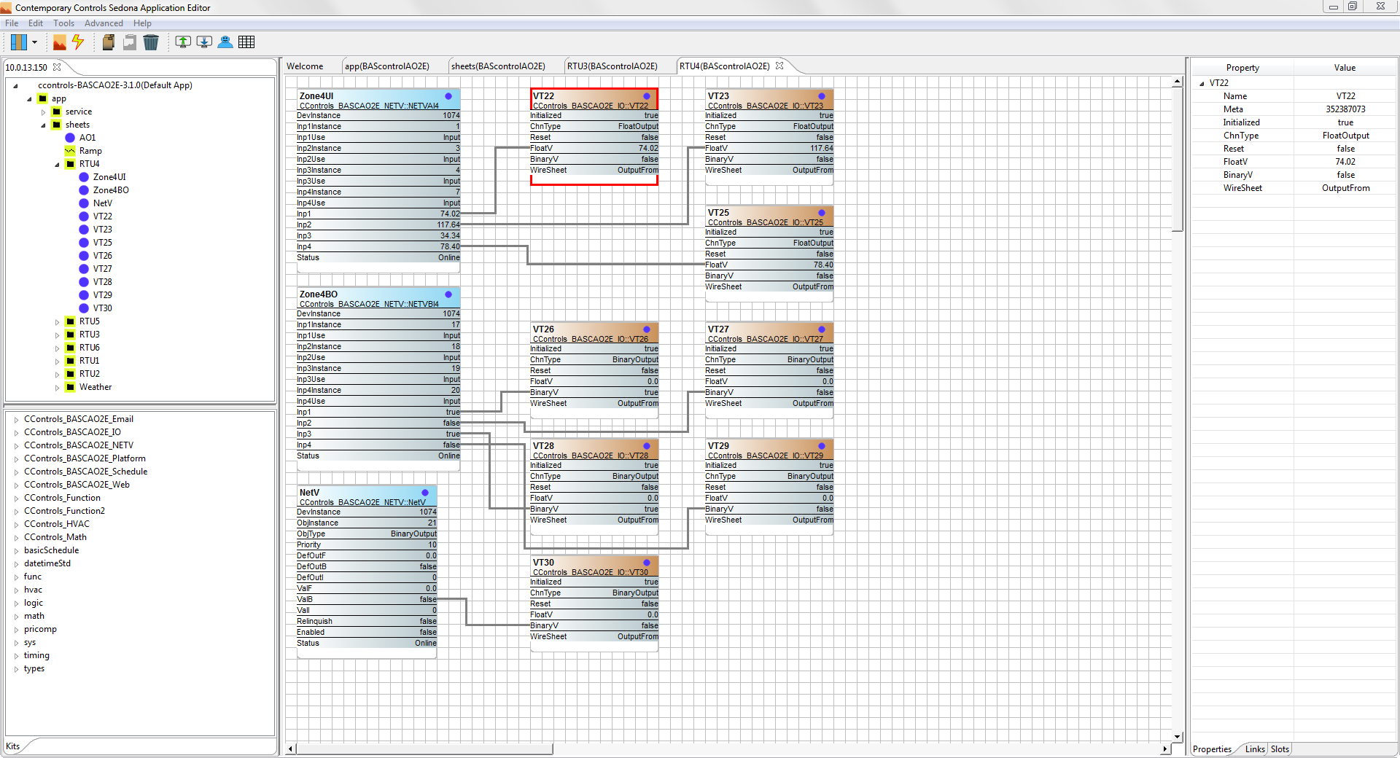Expand the CControls_HVAC kit entry
The height and width of the screenshot is (758, 1400).
[16, 523]
